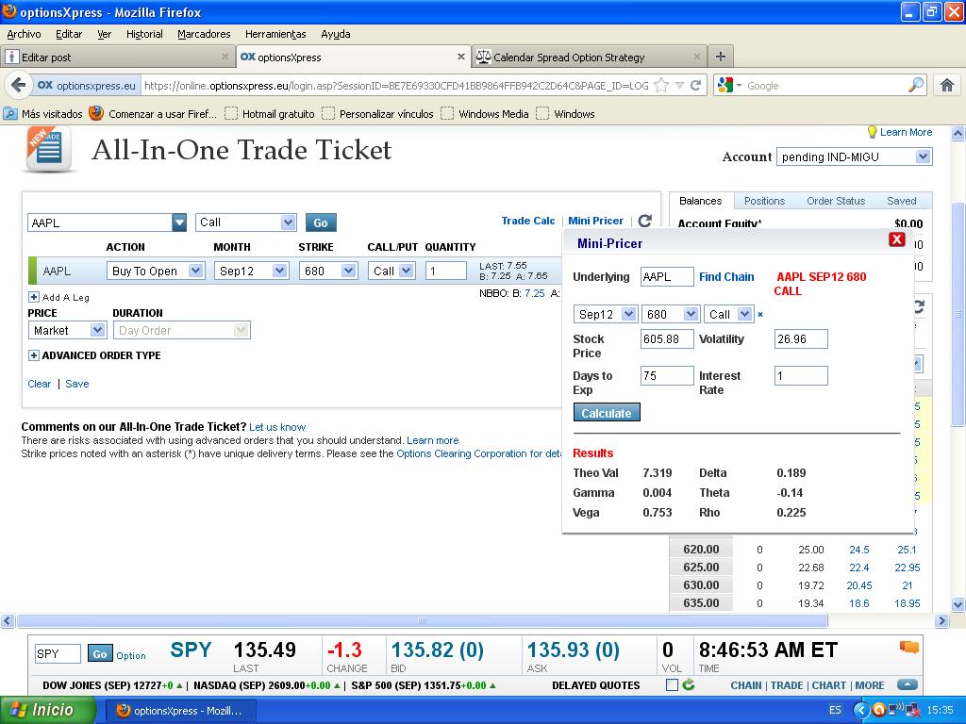Click the horizontal scrollbar thumb
Viewport: 966px width, 724px height.
point(422,620)
